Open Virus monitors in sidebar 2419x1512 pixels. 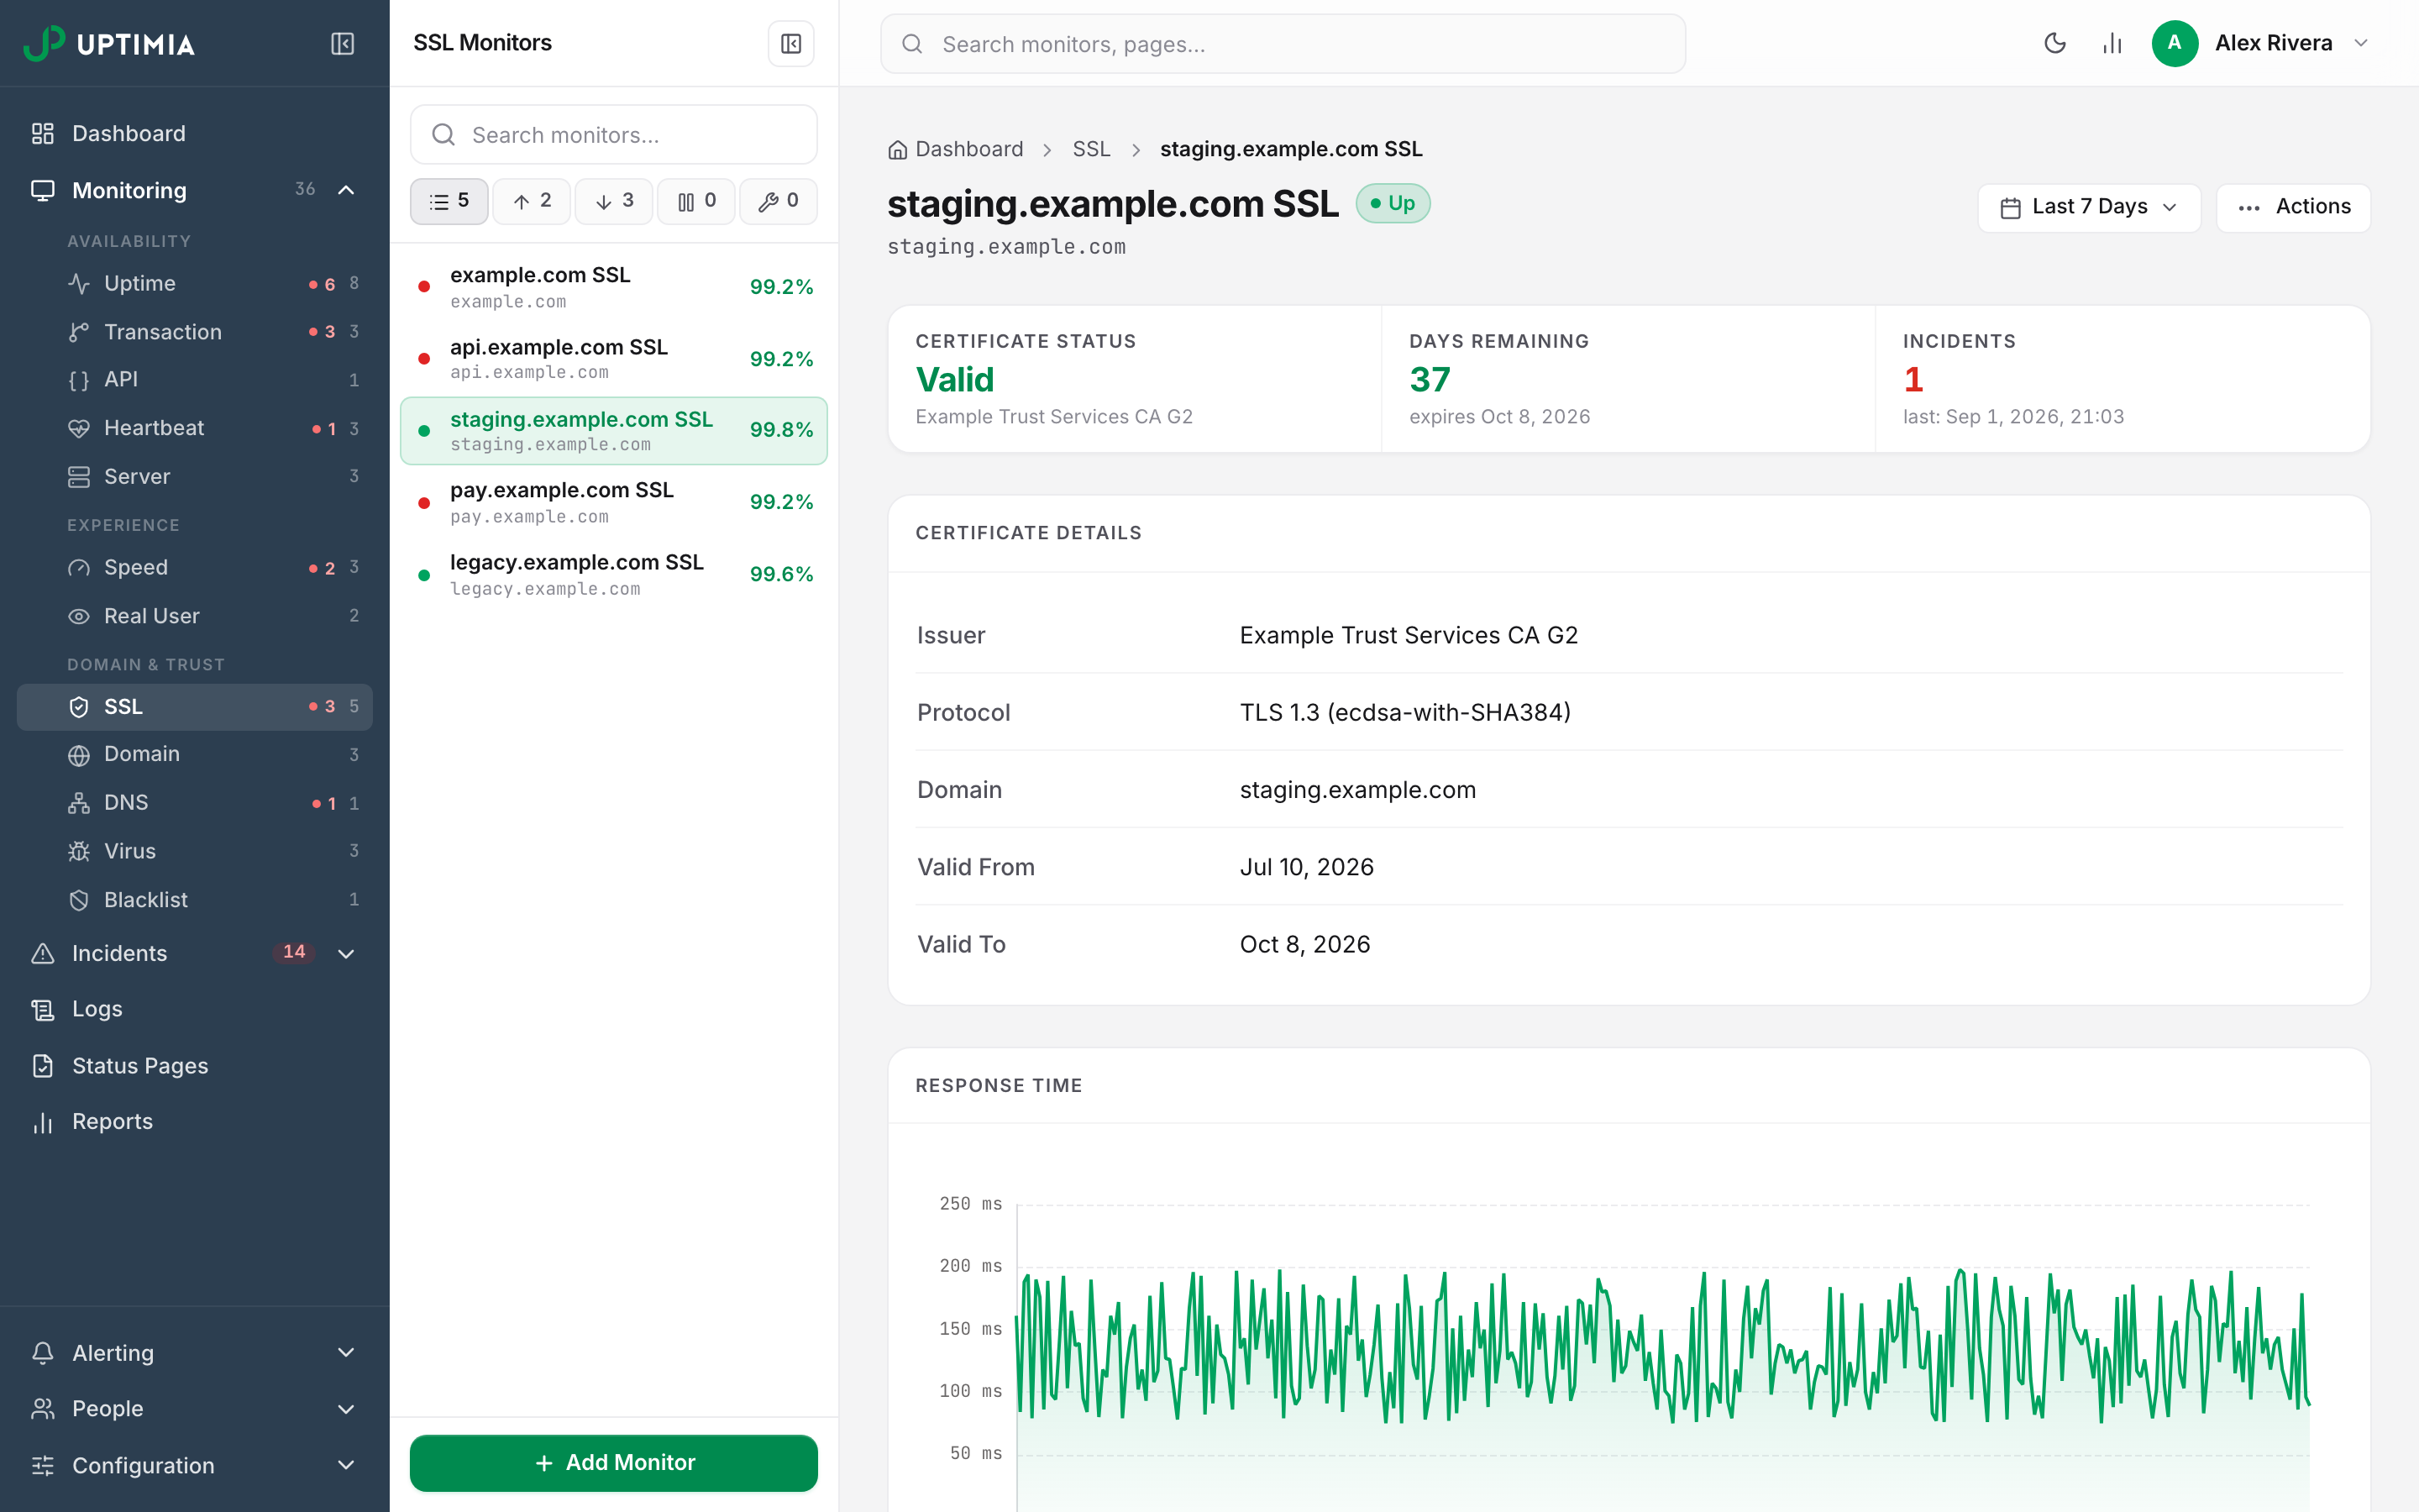point(195,851)
